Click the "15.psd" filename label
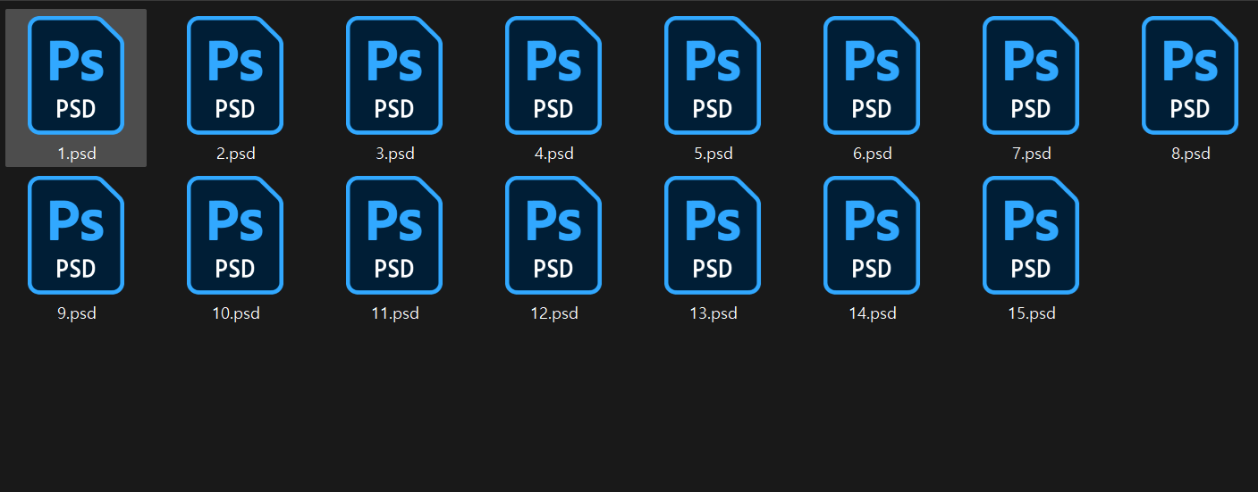This screenshot has height=492, width=1258. [1031, 313]
